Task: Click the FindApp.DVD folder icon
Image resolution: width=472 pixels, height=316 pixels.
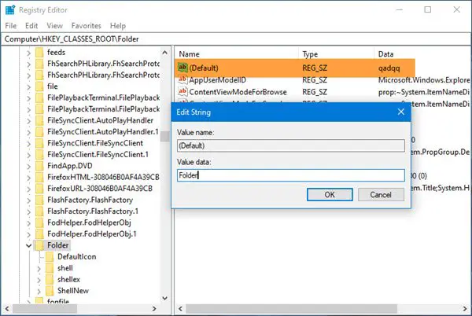Action: [39, 166]
